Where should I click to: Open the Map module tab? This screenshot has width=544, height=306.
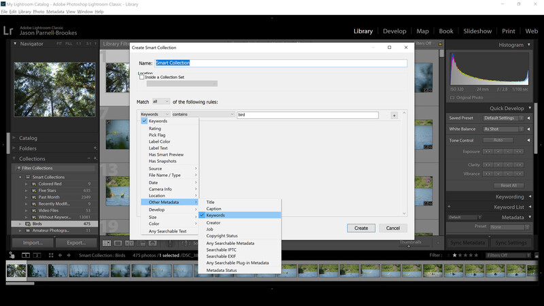coord(422,31)
